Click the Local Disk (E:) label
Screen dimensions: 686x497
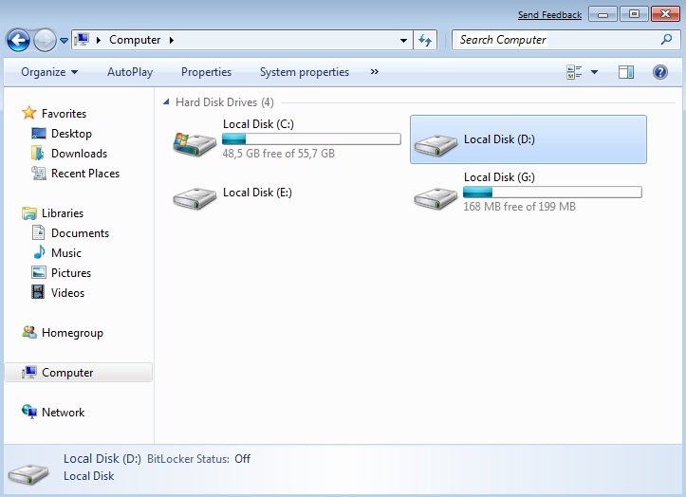(257, 193)
